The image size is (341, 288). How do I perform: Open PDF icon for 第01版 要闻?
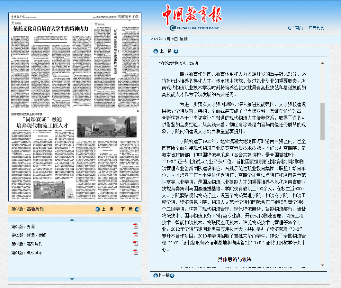pyautogui.click(x=136, y=226)
